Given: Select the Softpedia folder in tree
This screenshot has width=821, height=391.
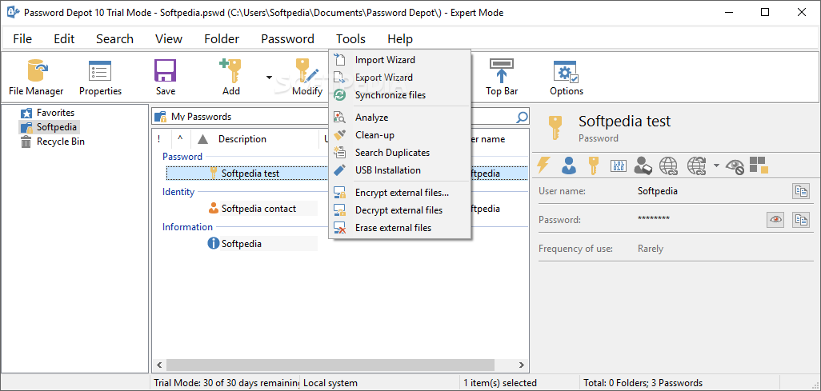Looking at the screenshot, I should 49,126.
